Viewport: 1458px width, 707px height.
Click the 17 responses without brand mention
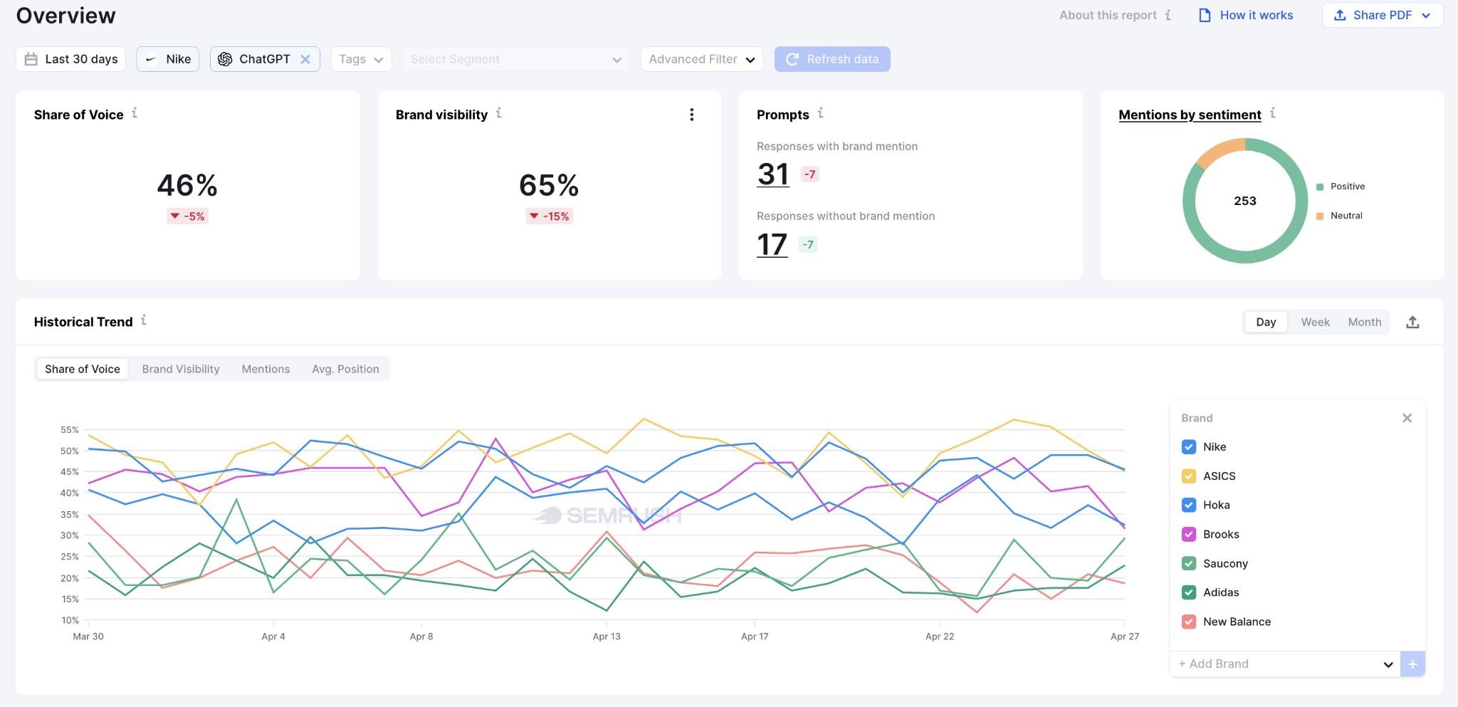(772, 245)
